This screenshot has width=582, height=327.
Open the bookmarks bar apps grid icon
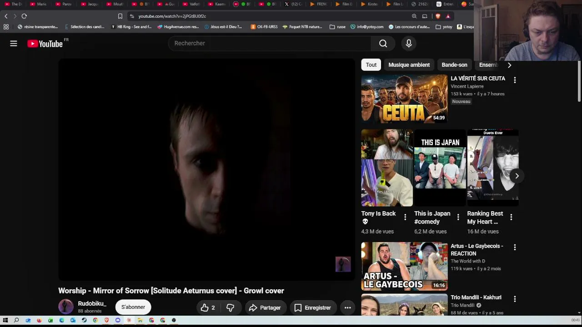(6, 27)
